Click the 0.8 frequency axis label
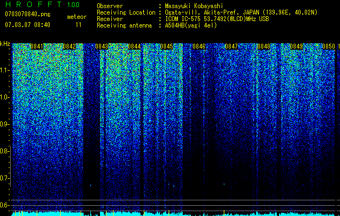340x216 pixels. pyautogui.click(x=4, y=151)
